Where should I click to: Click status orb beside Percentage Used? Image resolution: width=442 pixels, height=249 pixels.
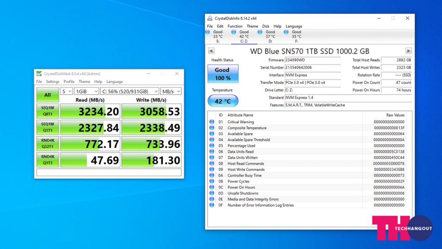point(212,145)
